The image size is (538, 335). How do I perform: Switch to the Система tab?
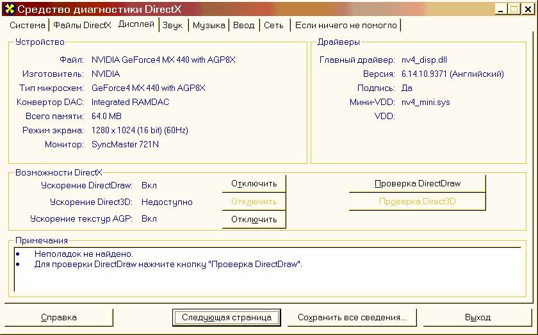point(28,25)
